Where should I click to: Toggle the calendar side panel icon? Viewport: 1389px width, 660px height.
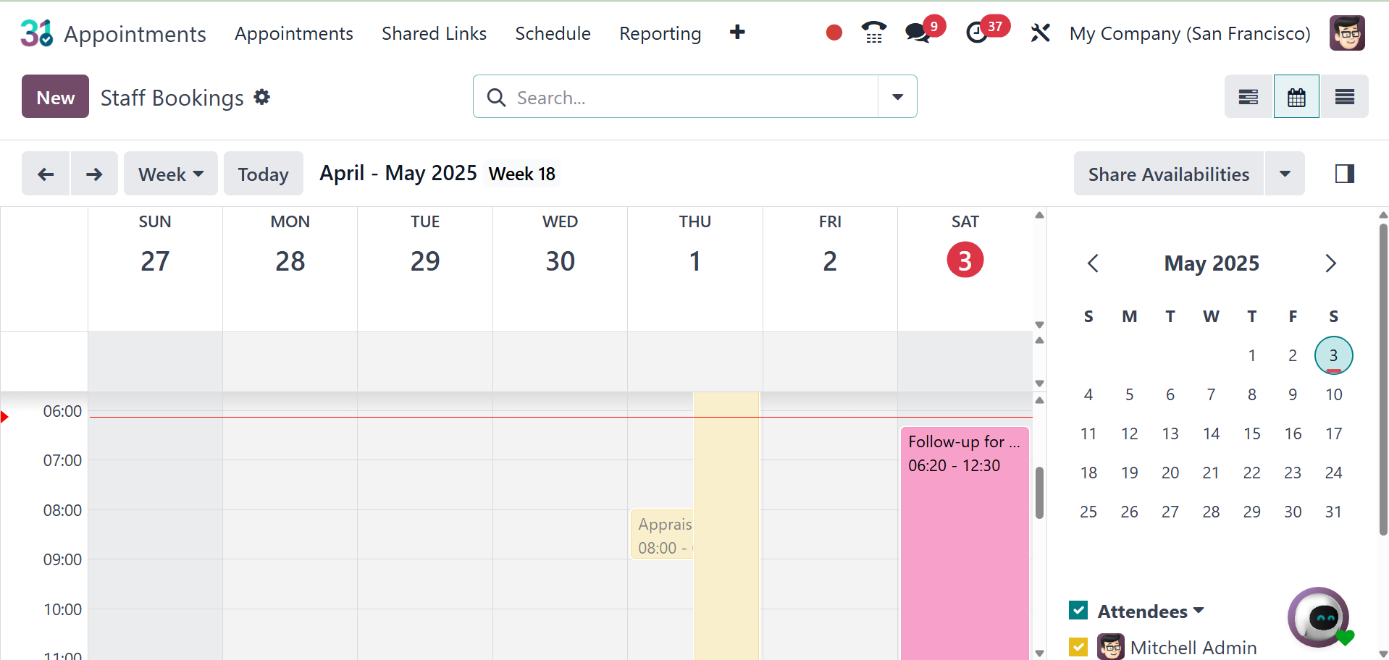tap(1344, 174)
